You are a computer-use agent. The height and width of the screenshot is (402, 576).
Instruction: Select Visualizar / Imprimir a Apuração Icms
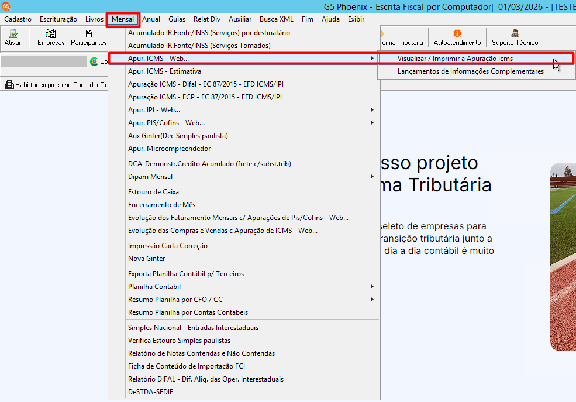pyautogui.click(x=476, y=59)
